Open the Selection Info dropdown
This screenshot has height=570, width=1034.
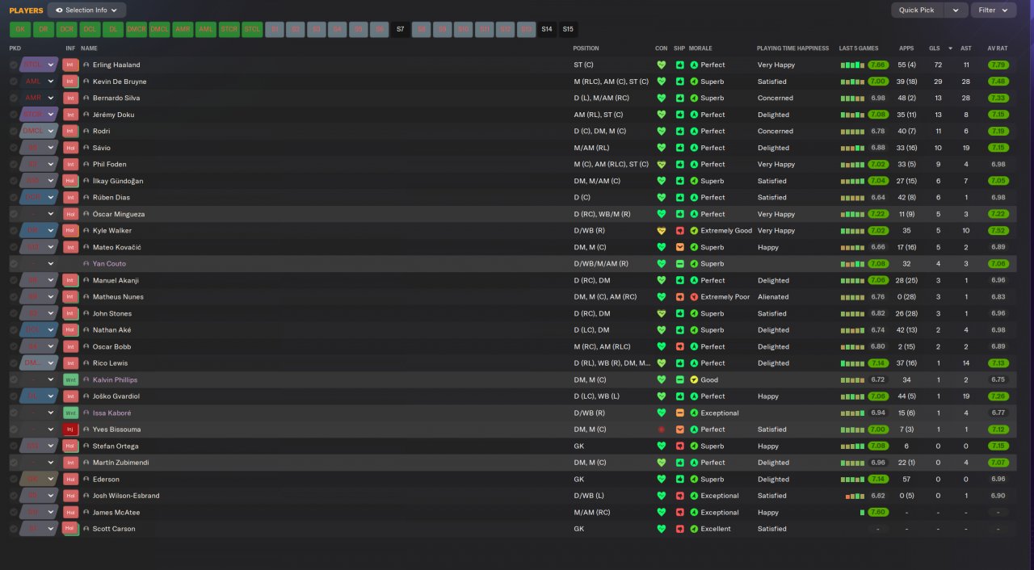tap(86, 10)
